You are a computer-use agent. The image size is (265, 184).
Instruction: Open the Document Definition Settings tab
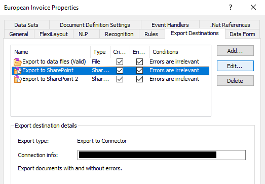click(95, 25)
